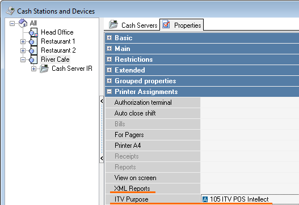Select Restaurant 1 in the tree
Screen dimensions: 299x205
click(x=58, y=41)
